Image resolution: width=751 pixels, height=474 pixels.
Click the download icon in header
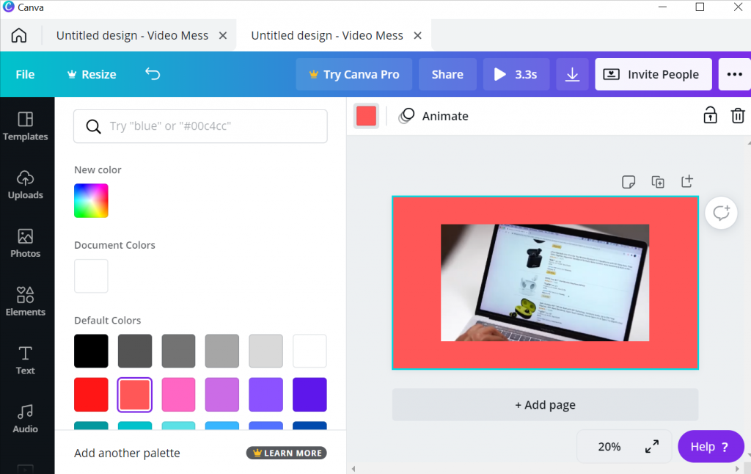572,74
